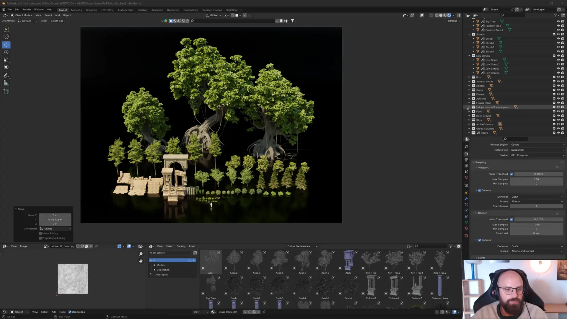Pick the Add Cube tool
Screen dimensions: 567x319
click(x=6, y=92)
